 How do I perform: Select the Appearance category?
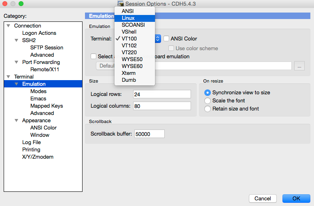point(36,121)
